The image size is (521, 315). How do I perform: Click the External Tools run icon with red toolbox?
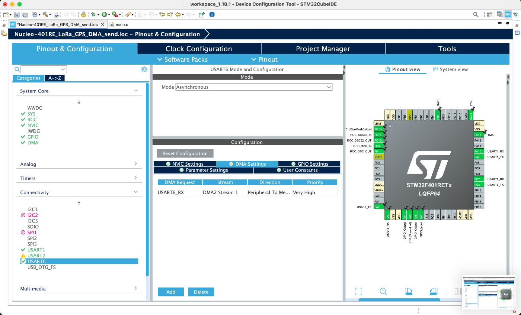(x=115, y=14)
